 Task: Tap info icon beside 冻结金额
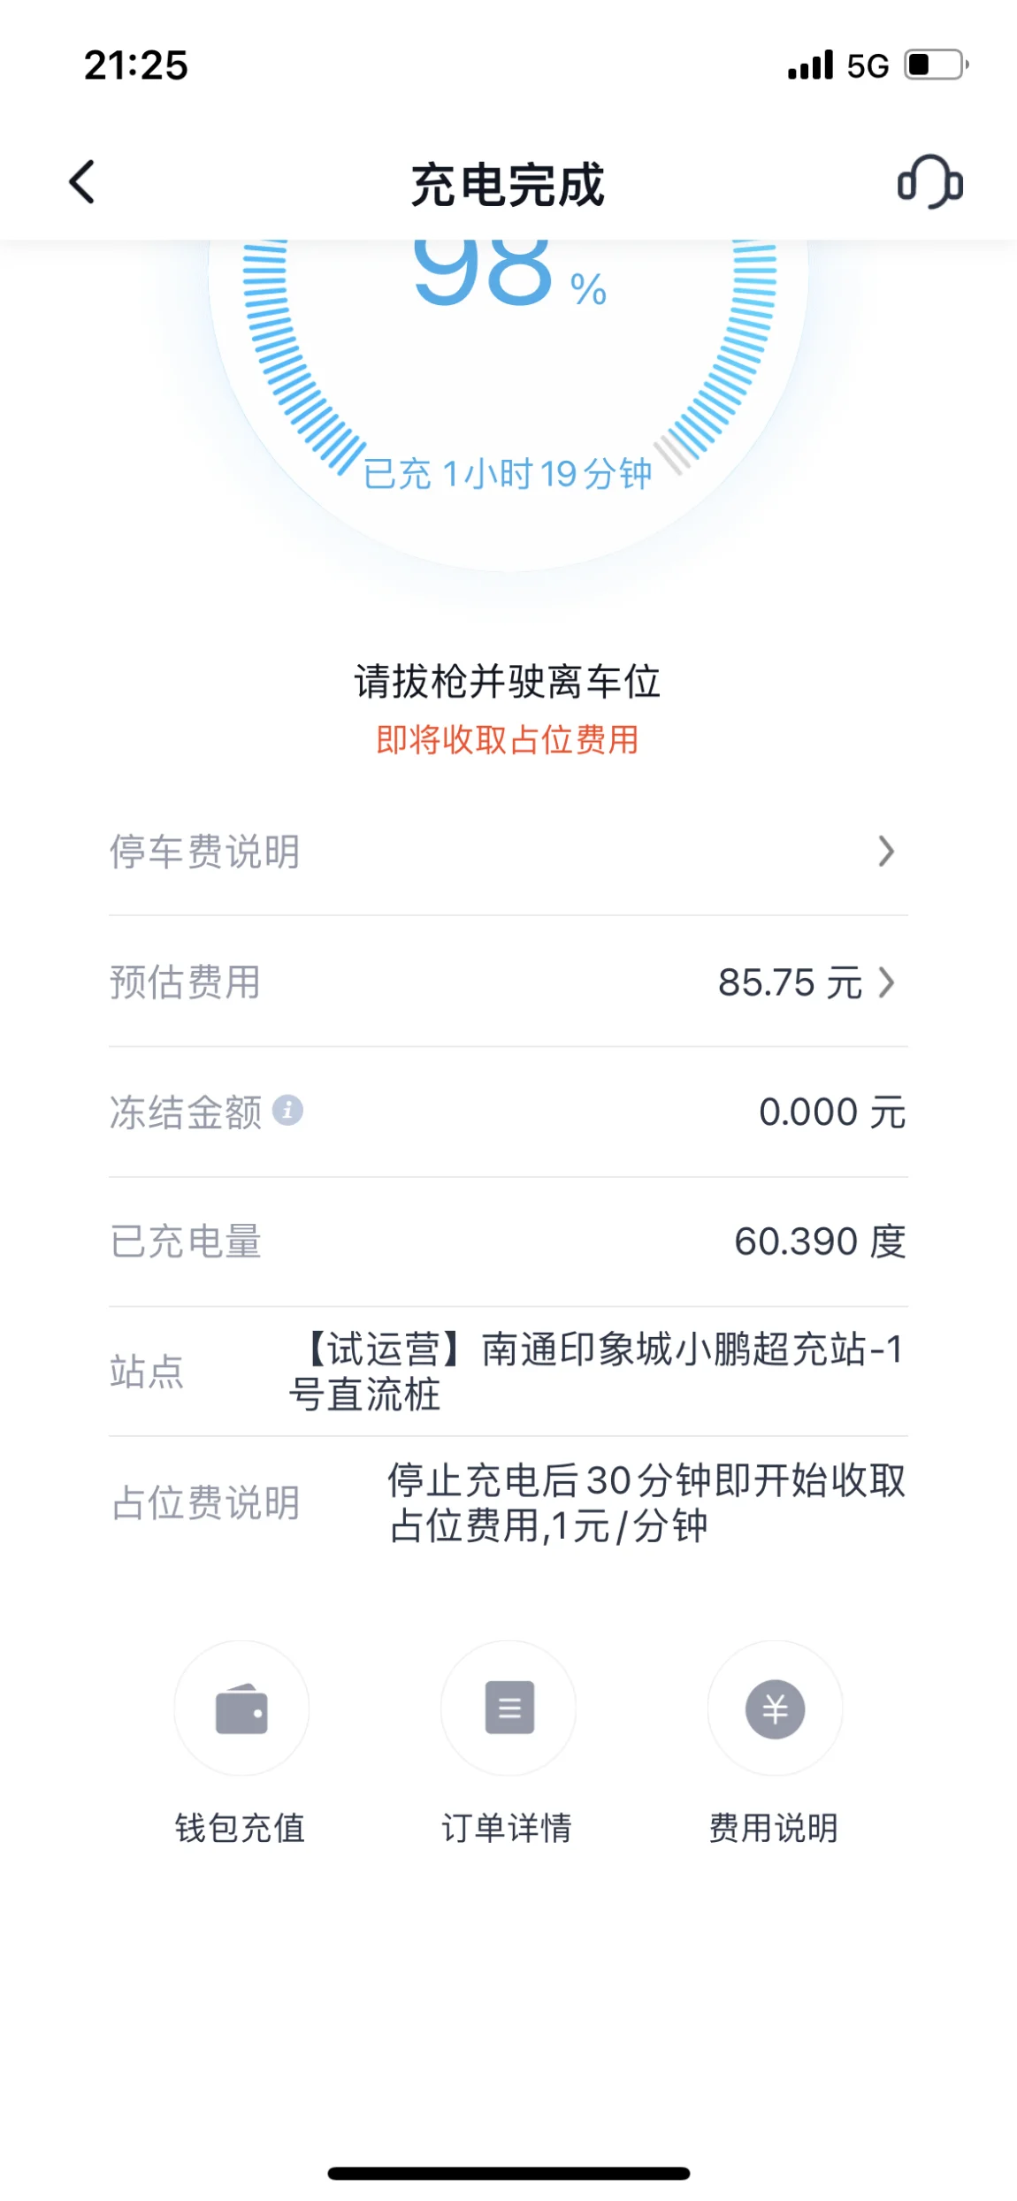[287, 1110]
